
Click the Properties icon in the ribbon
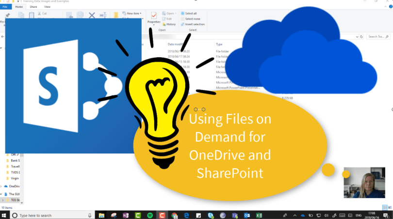pos(154,17)
